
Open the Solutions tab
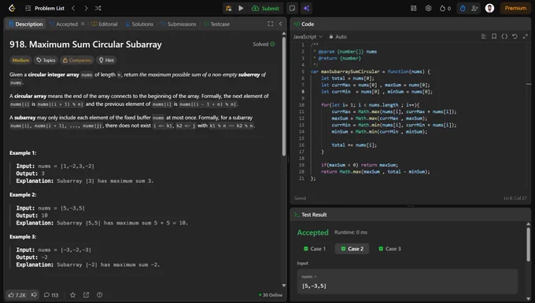pos(139,24)
